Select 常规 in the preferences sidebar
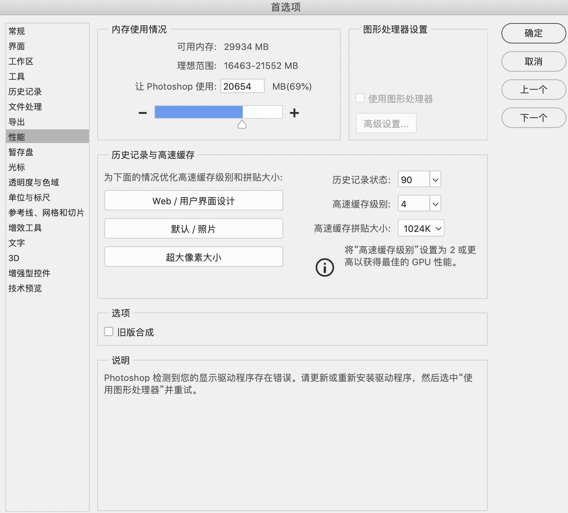This screenshot has height=513, width=568. (x=17, y=31)
